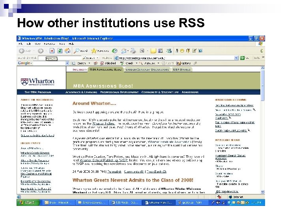Refresh the page with green arrows icon
Viewport: 284px width, 213px height.
[60, 51]
